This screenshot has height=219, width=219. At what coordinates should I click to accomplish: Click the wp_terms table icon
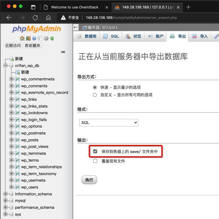pos(17,160)
